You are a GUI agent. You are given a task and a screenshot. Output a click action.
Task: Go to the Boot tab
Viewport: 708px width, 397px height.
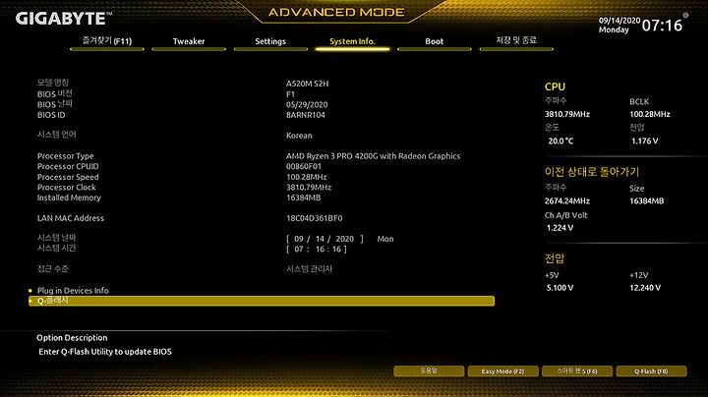435,41
